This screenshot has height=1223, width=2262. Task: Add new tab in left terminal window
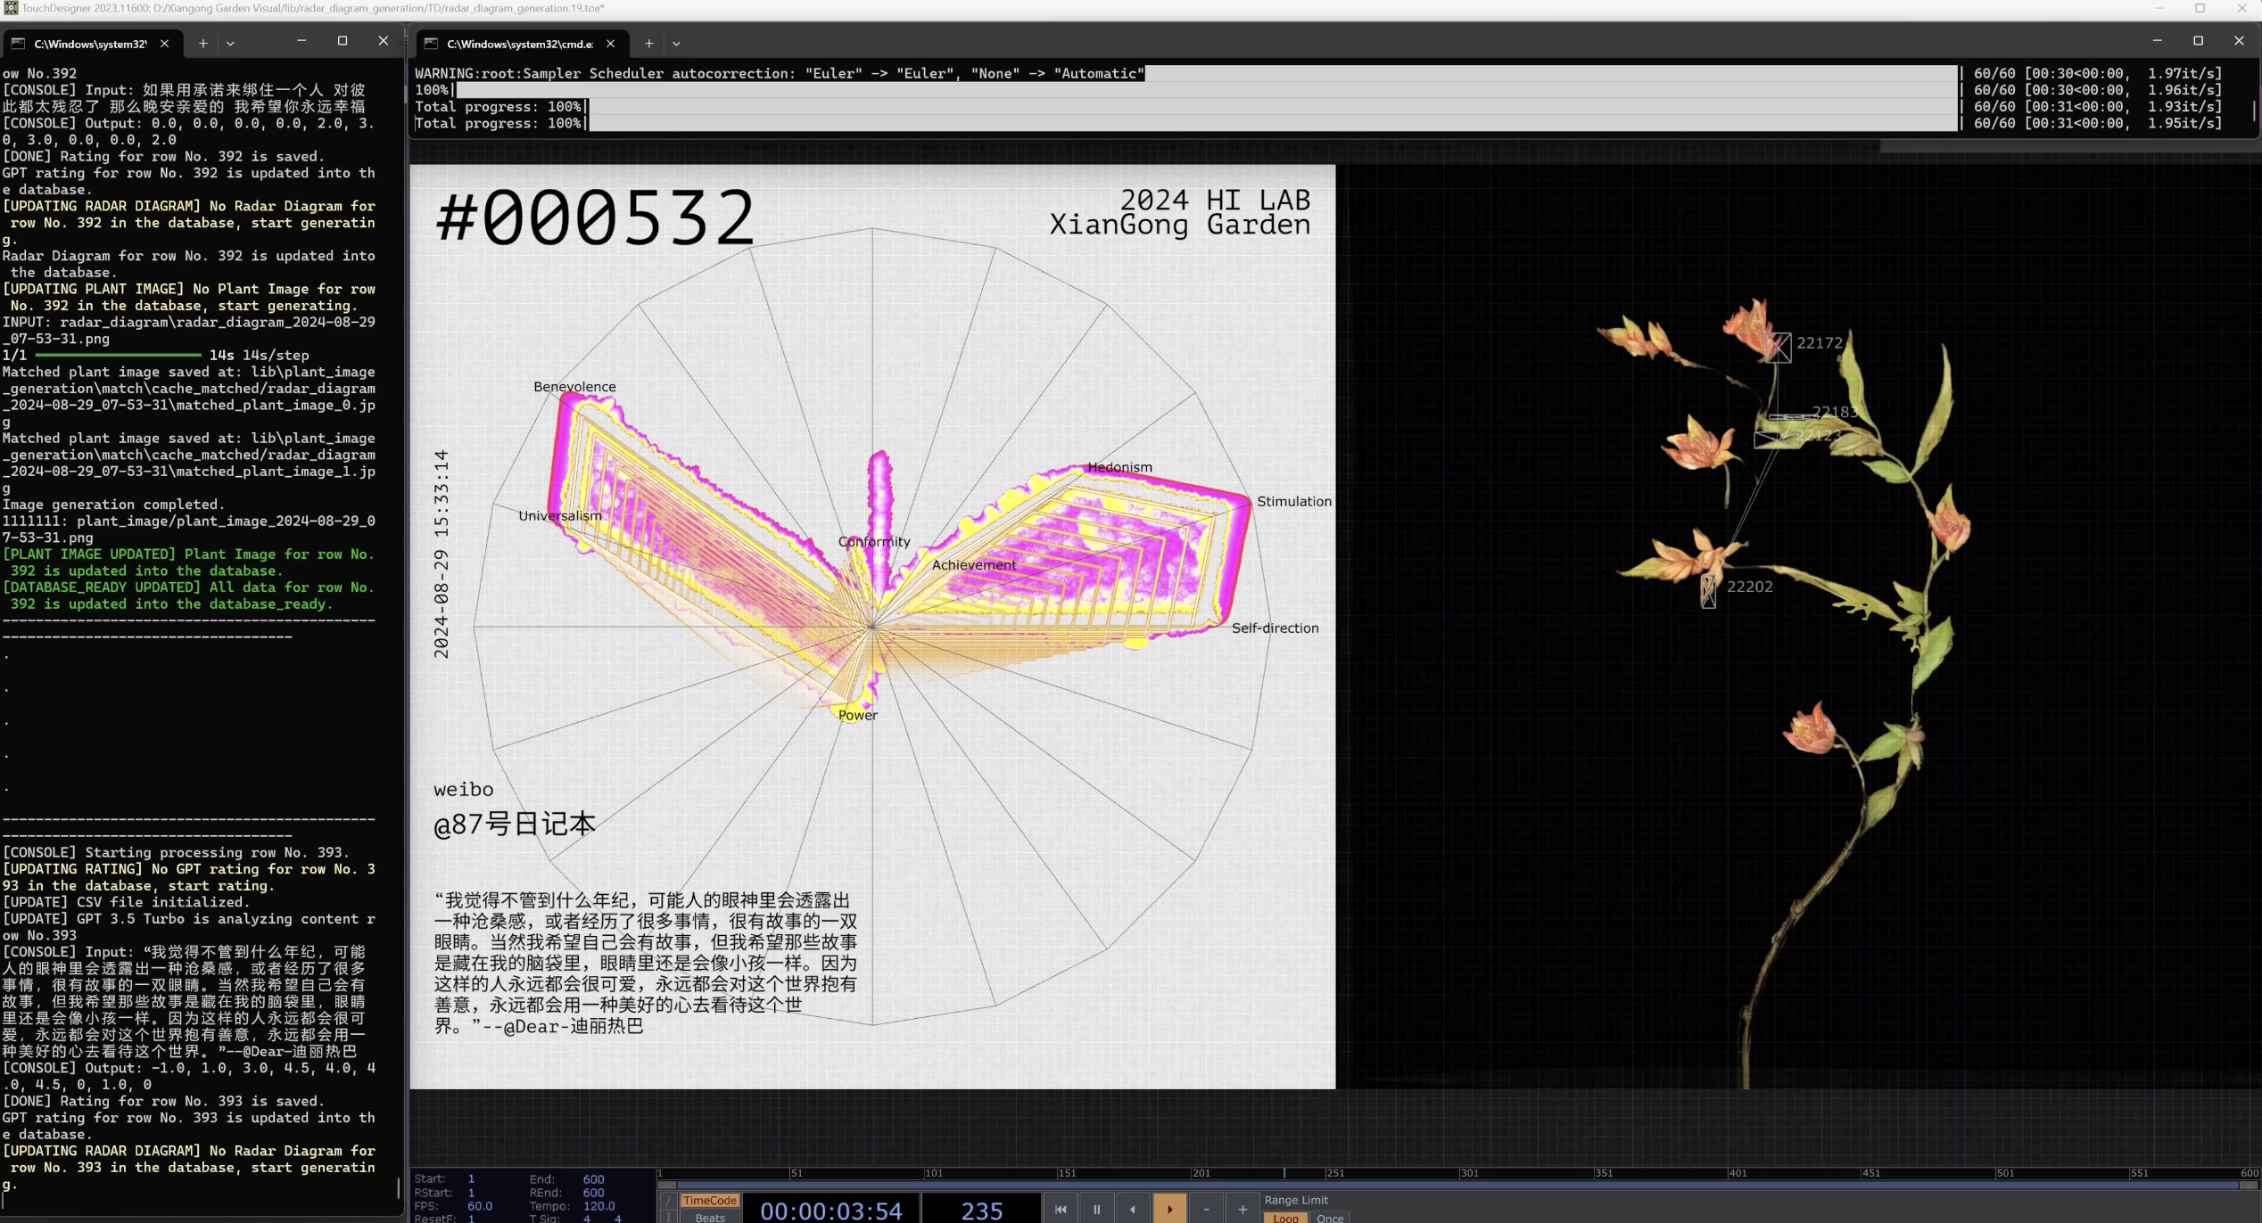(203, 43)
